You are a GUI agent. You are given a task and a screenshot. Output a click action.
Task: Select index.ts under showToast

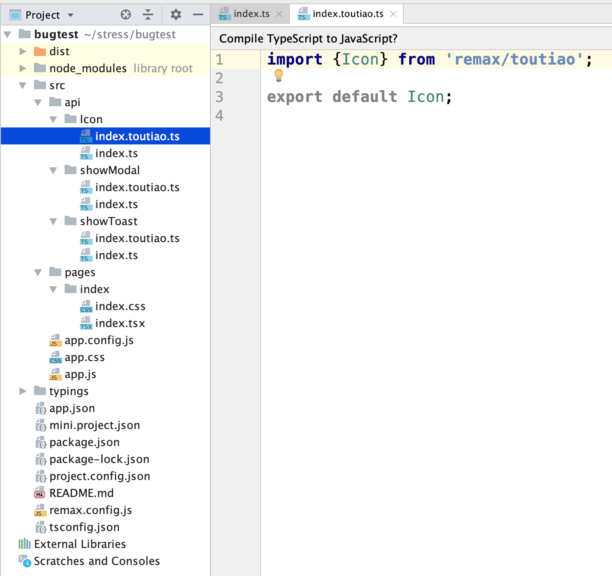tap(116, 255)
